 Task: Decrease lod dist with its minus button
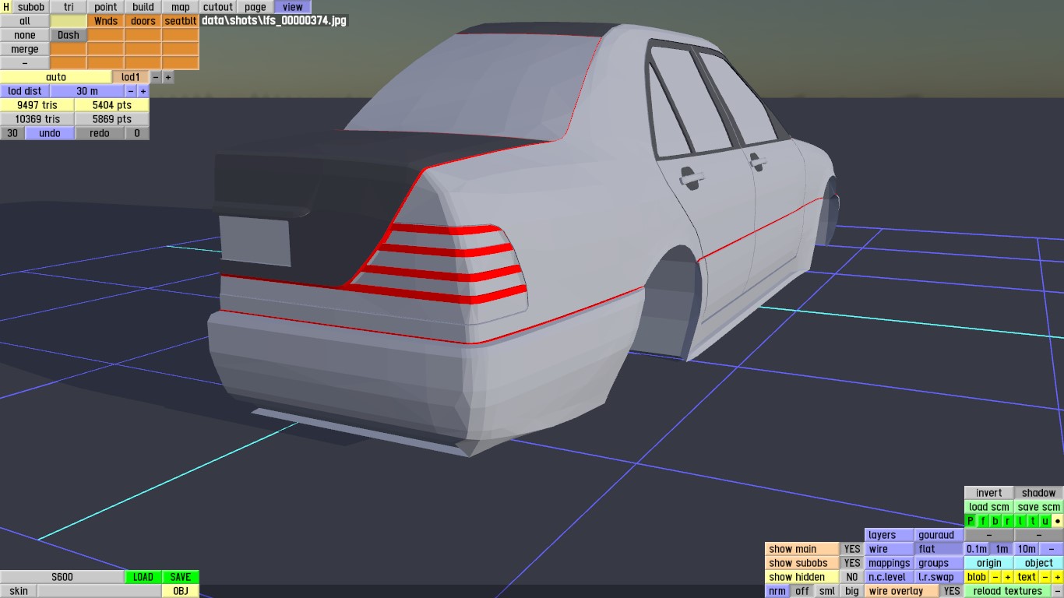[x=131, y=91]
